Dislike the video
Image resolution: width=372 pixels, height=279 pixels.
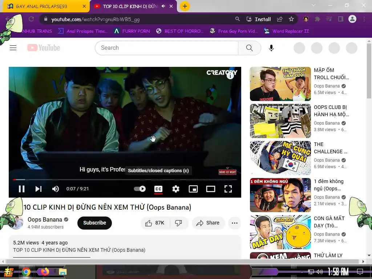(178, 223)
